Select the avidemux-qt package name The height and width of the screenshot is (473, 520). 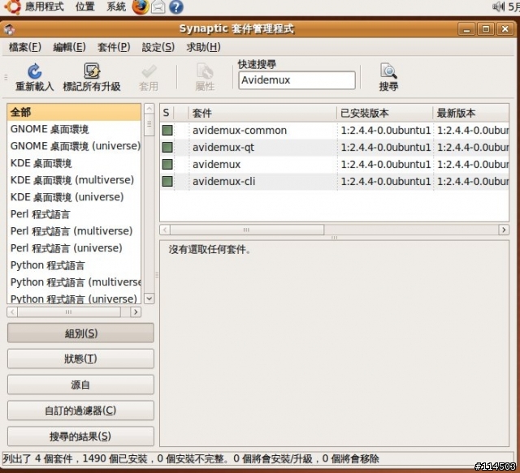click(223, 148)
